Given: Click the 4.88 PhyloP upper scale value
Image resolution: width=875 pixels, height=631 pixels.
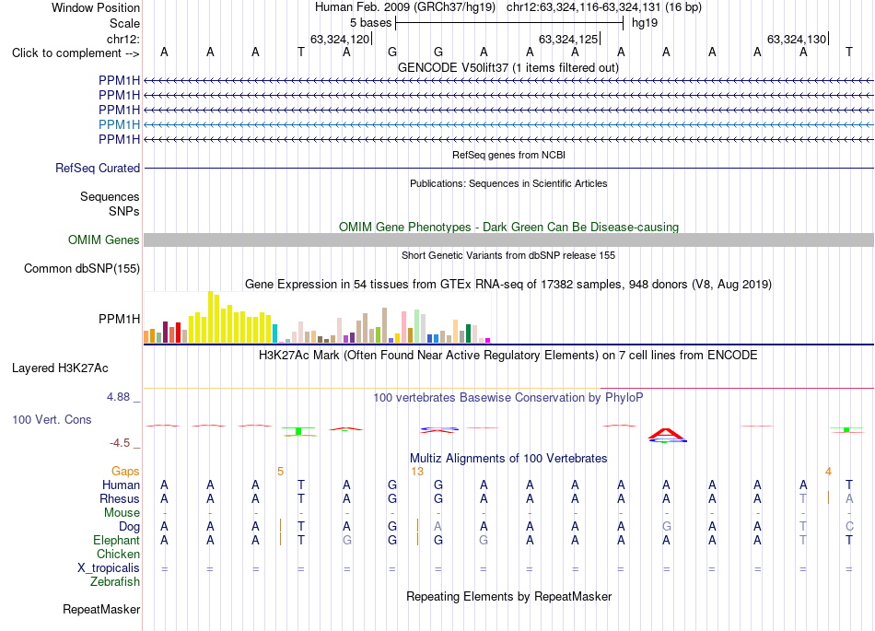Looking at the screenshot, I should point(118,397).
